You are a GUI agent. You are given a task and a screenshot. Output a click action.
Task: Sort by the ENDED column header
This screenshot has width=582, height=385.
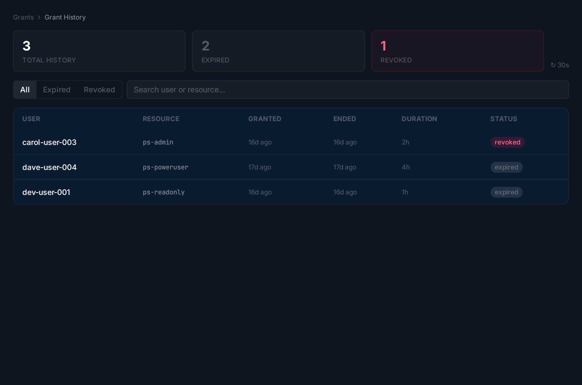345,119
